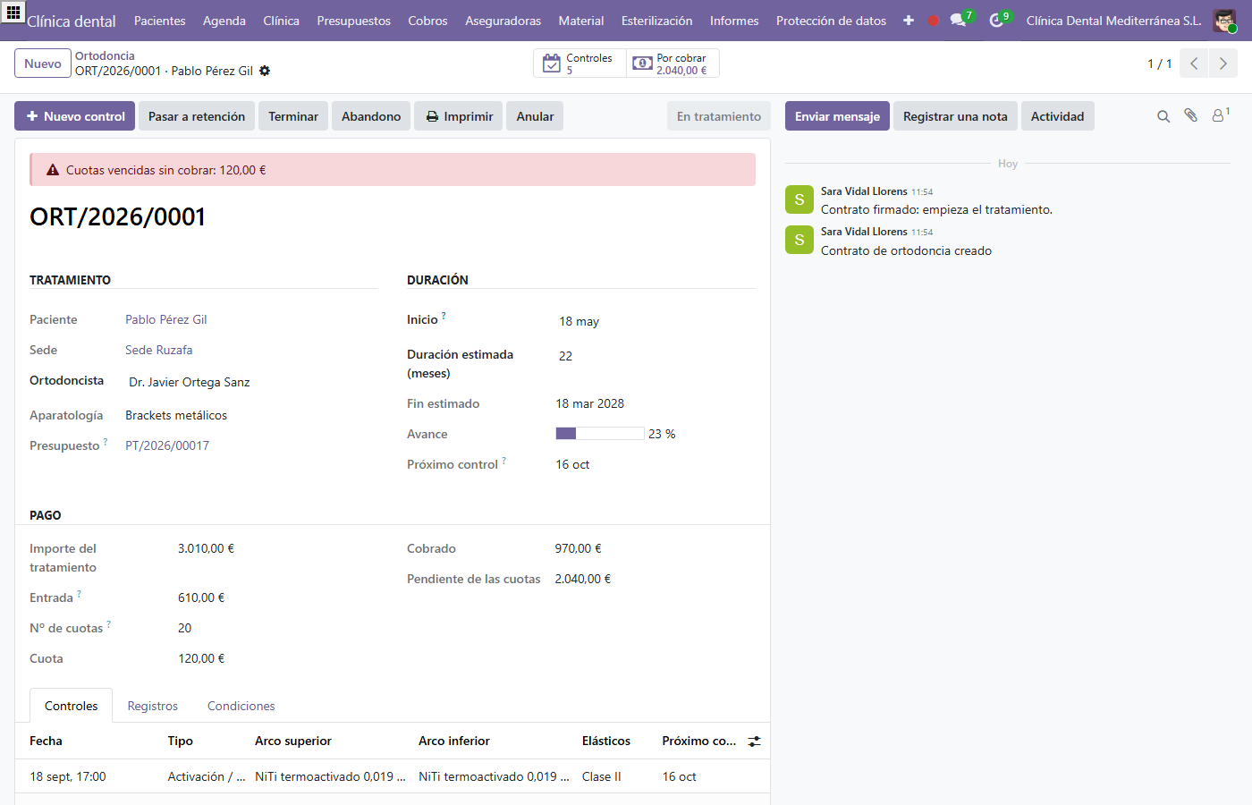Screen dimensions: 1252x805
Task: Open the Agenda menu
Action: coord(224,21)
